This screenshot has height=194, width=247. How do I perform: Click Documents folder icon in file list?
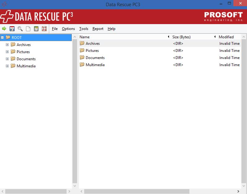click(x=82, y=57)
